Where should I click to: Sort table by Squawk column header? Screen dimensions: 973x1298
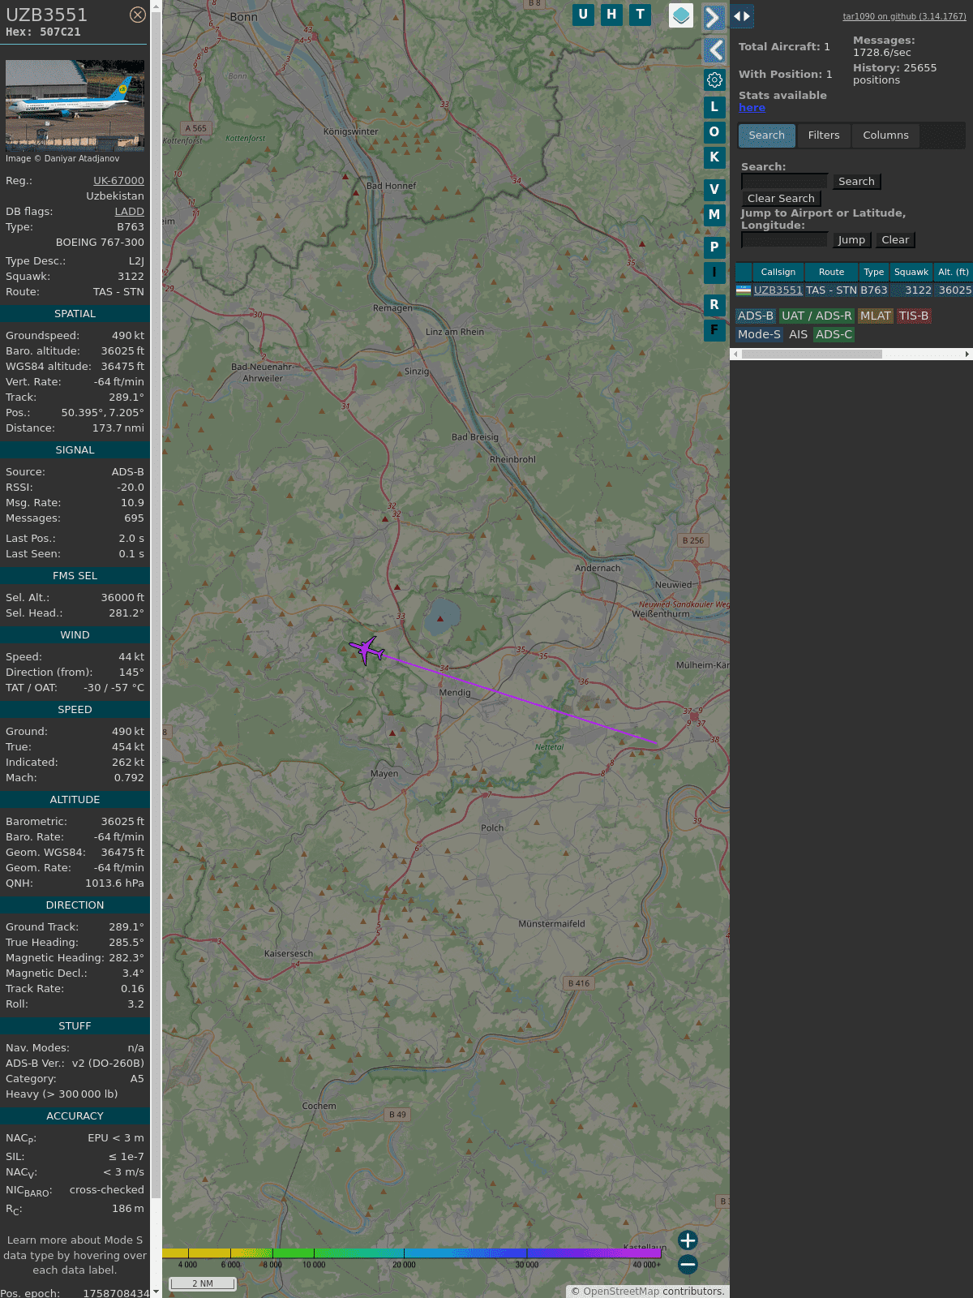[x=911, y=272]
